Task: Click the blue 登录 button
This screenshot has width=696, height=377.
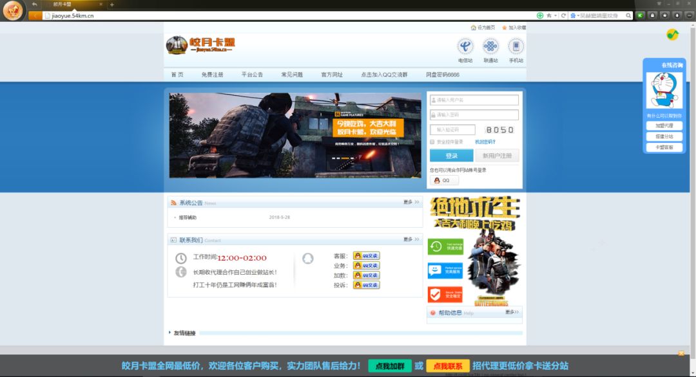Action: tap(451, 156)
